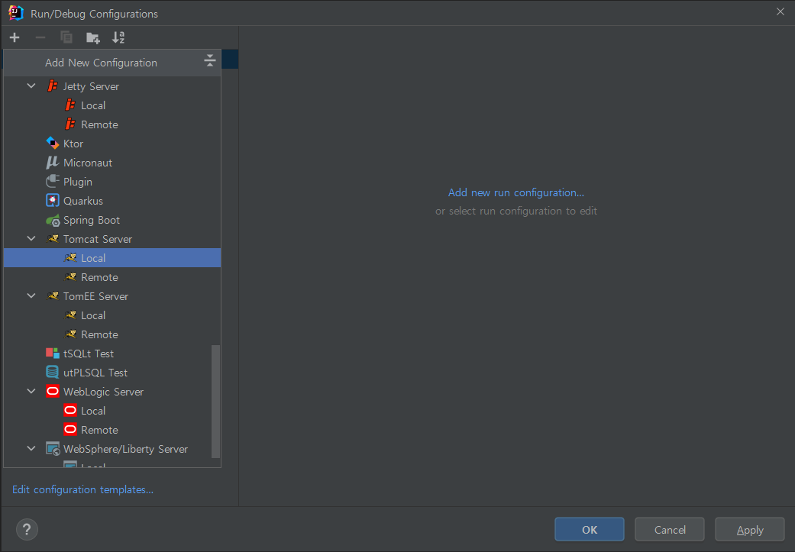Click the Add New Configuration plus icon
The width and height of the screenshot is (795, 552).
(15, 37)
